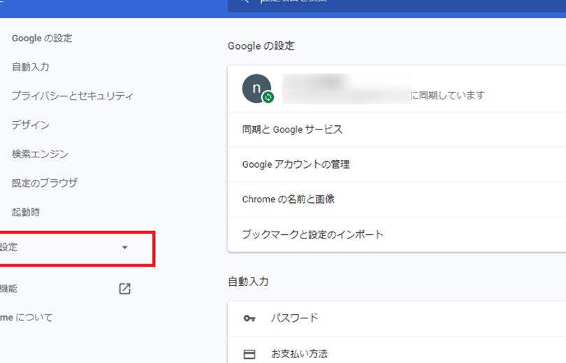Open Google アカウントの管理
566x363 pixels.
(x=397, y=164)
